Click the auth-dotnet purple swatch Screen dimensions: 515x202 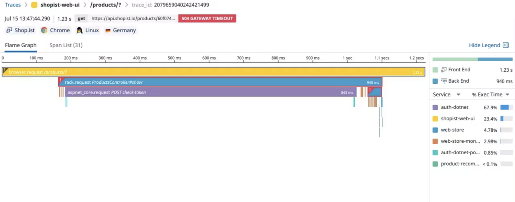[x=435, y=107]
